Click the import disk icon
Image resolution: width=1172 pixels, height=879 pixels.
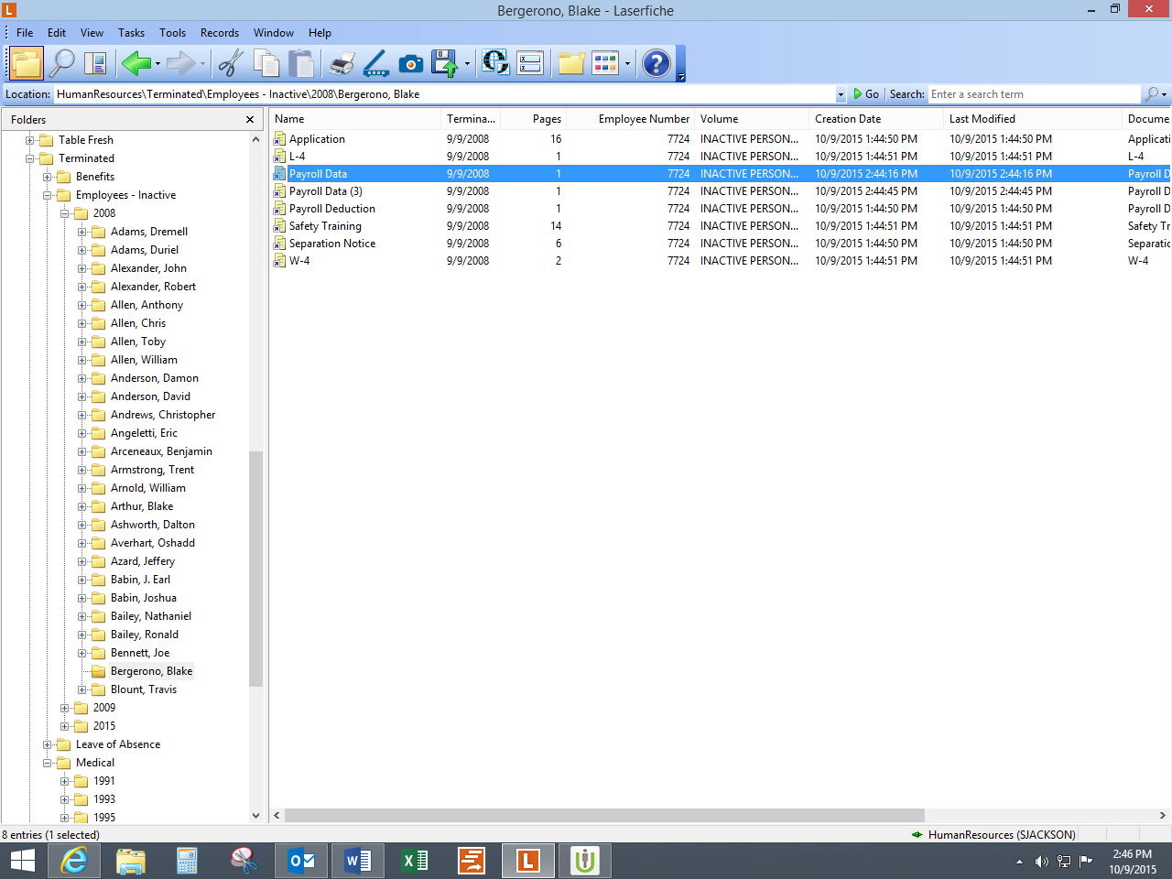point(445,63)
